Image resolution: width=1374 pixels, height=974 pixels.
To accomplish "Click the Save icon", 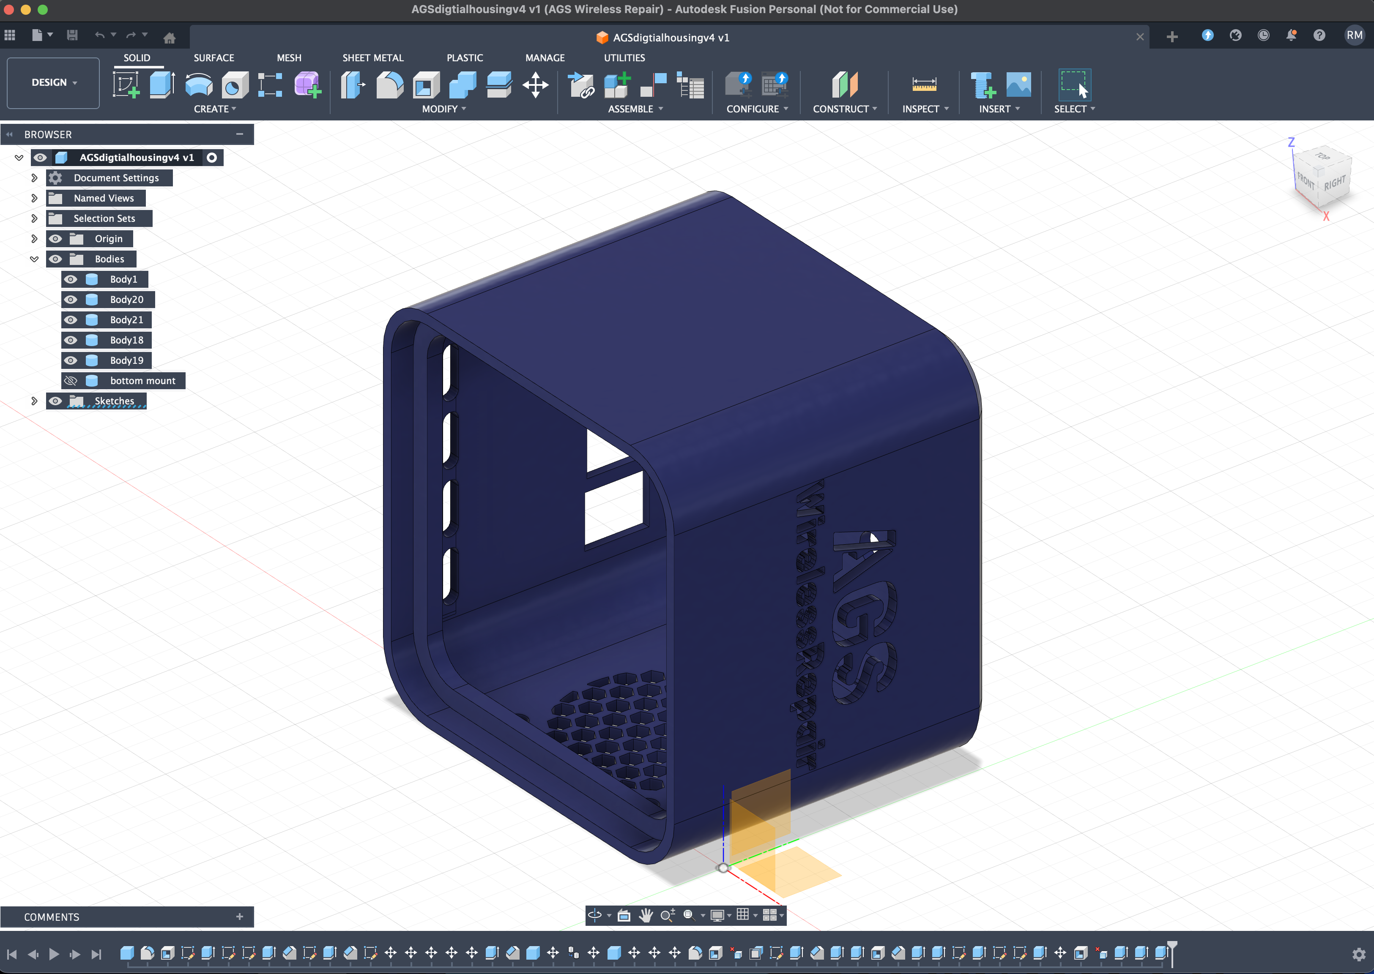I will tap(72, 35).
